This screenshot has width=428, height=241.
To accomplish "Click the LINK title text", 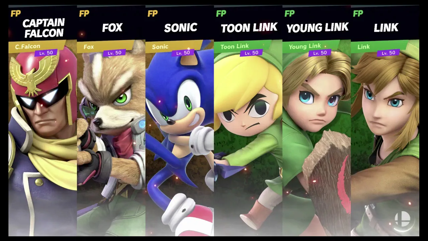I will [386, 28].
